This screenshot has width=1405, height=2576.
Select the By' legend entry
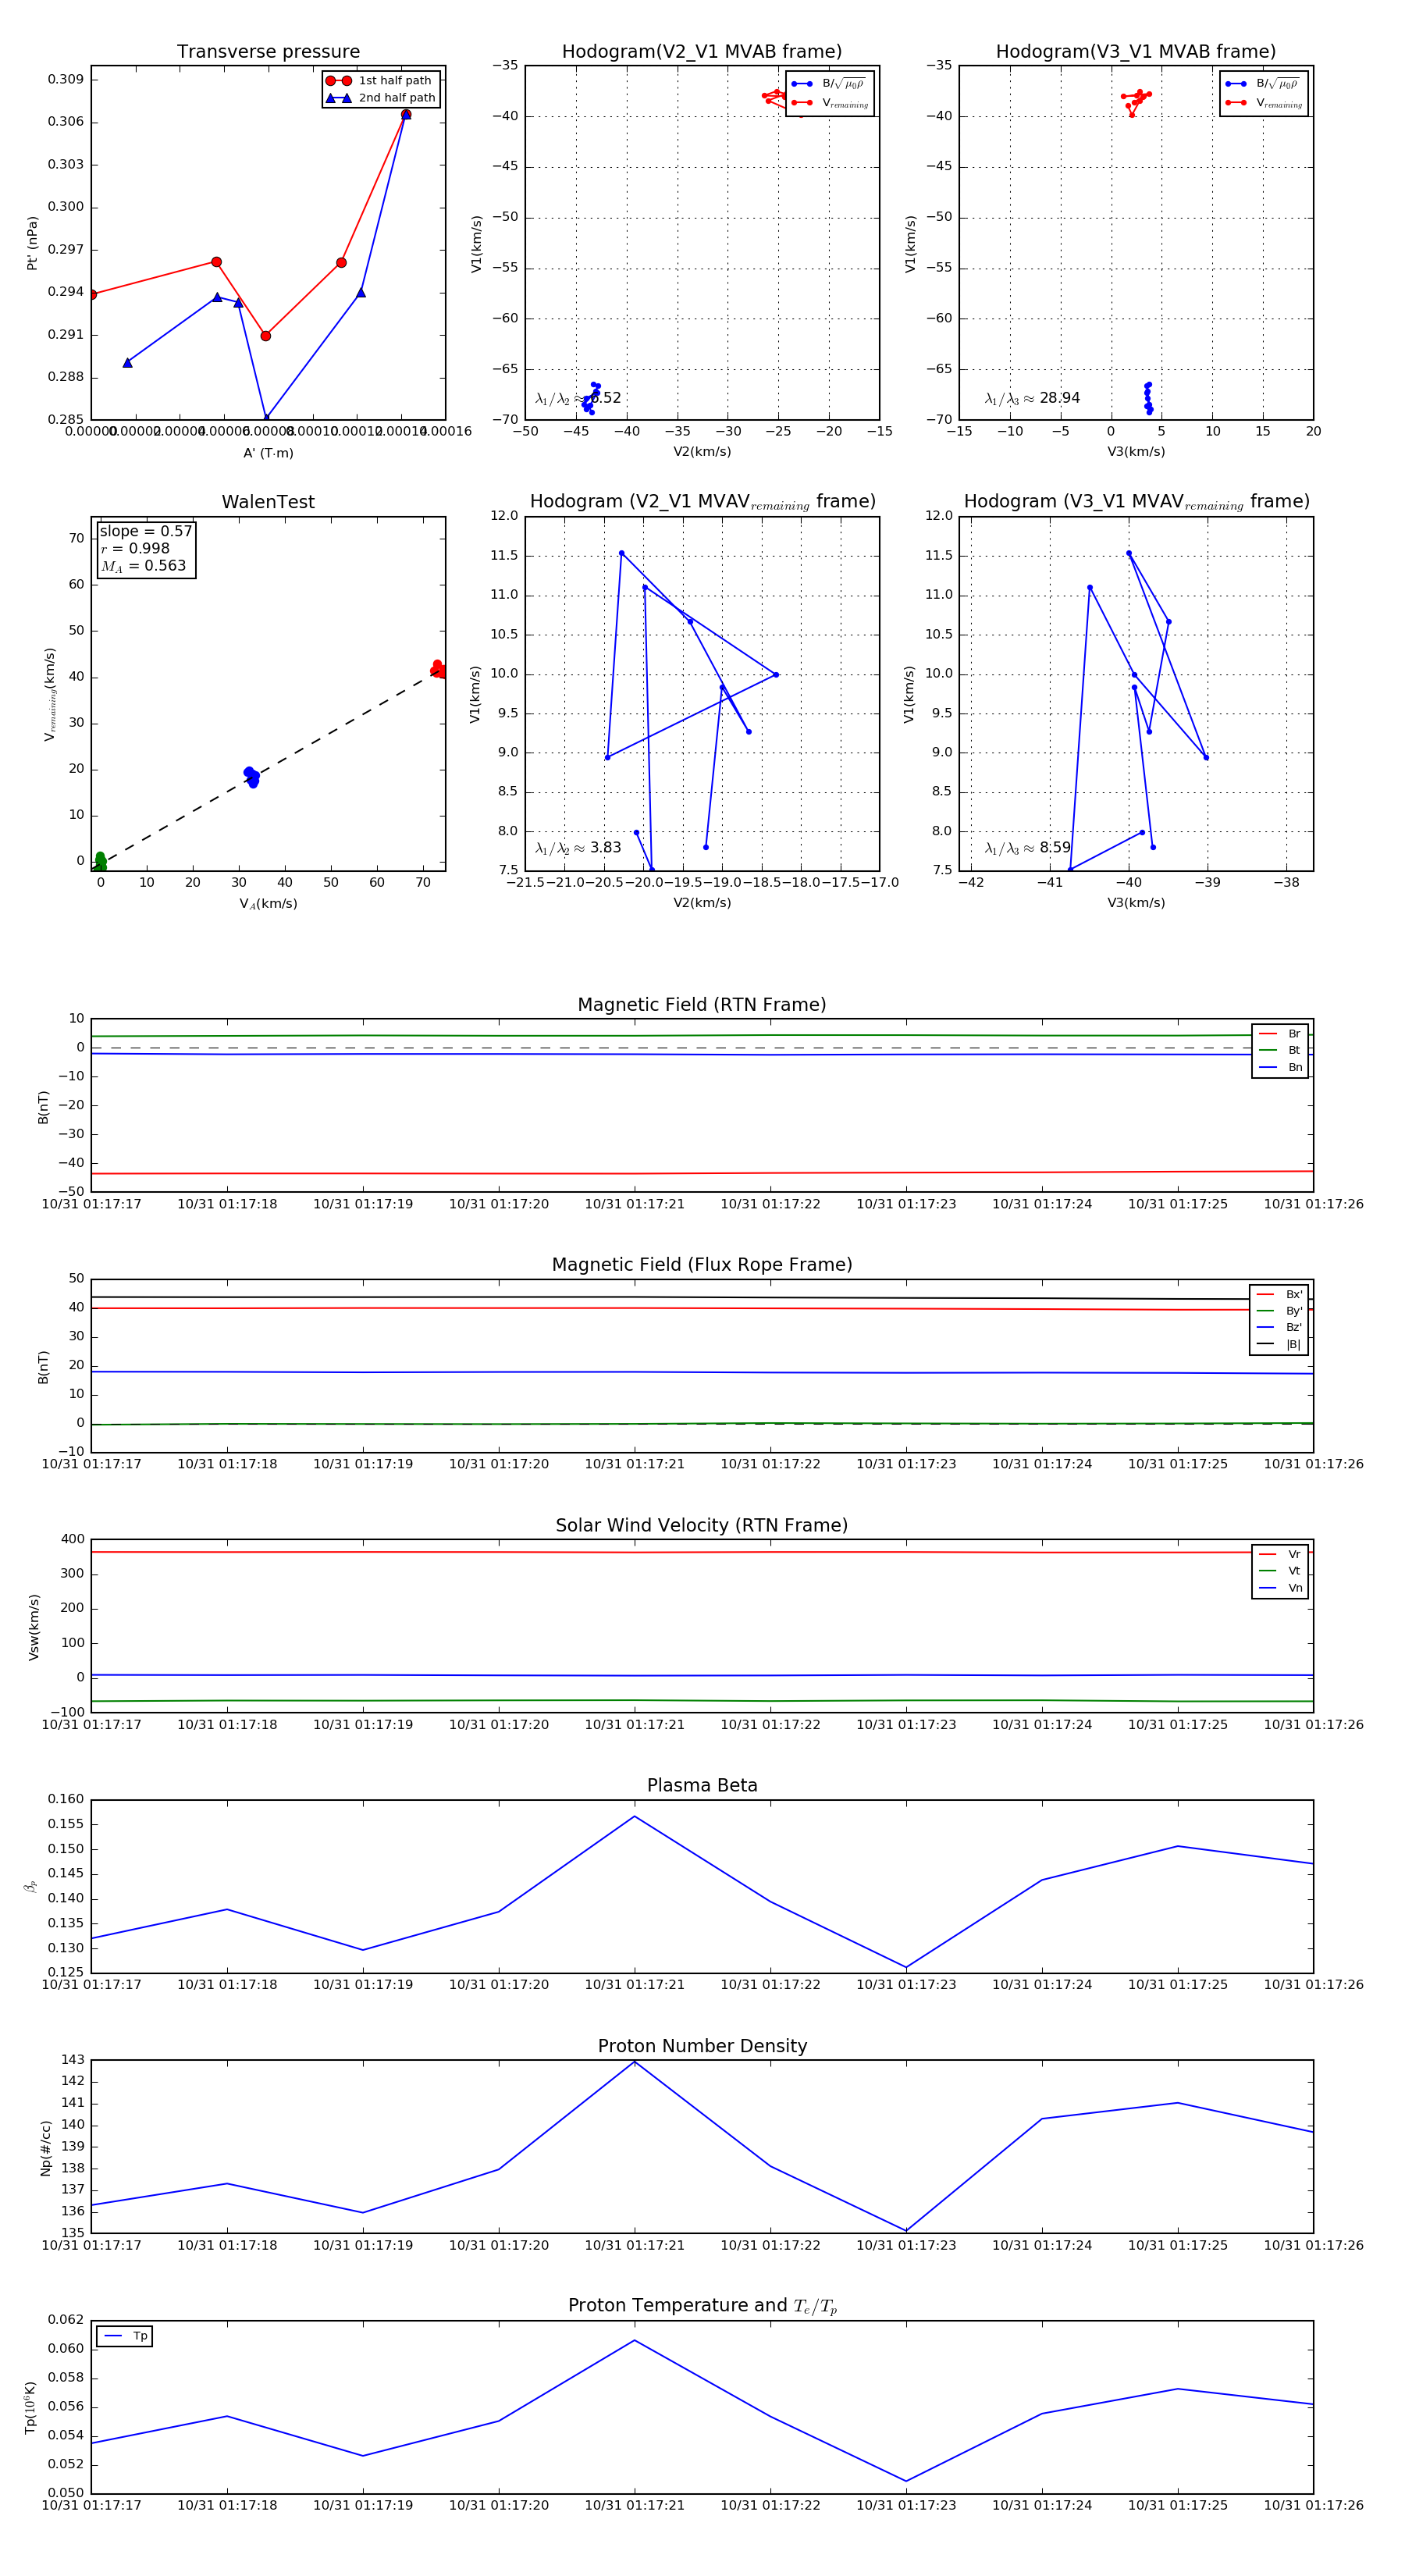(x=1279, y=1311)
